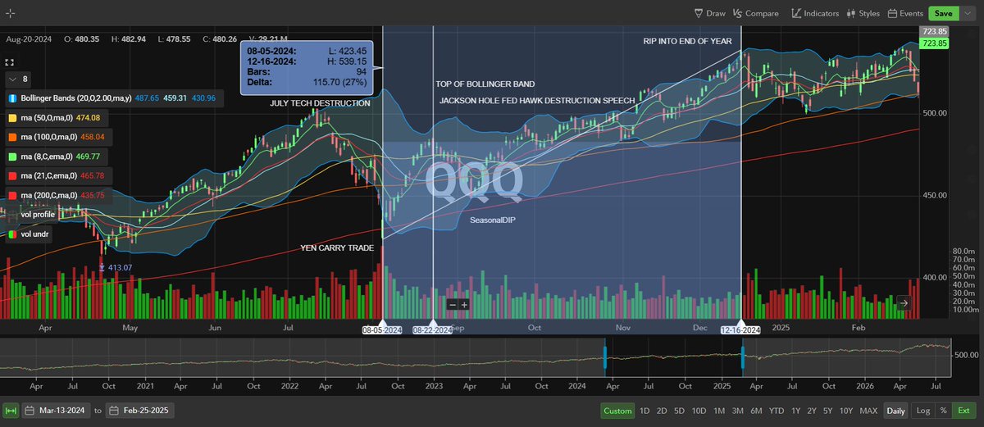Select the vol undr study label
The image size is (984, 427).
tap(36, 234)
